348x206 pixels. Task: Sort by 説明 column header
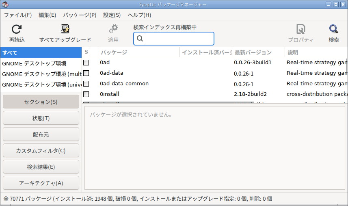coord(316,52)
